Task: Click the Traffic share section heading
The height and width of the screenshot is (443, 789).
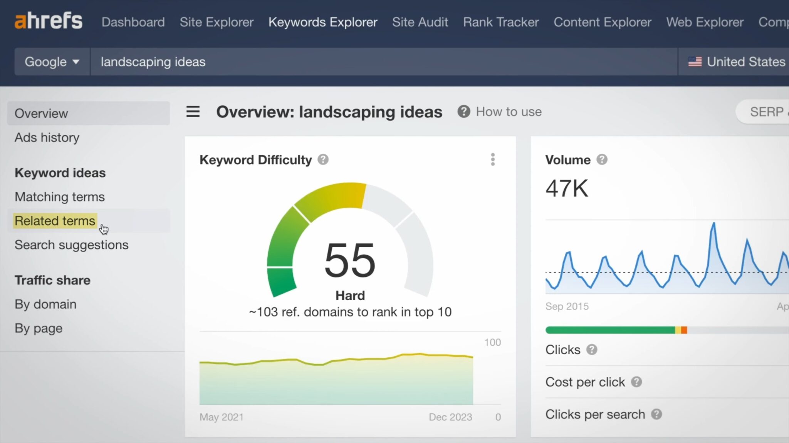Action: 52,280
